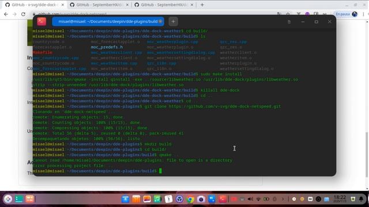The width and height of the screenshot is (369, 207).
Task: Open the image viewer icon in the dock
Action: tap(147, 200)
